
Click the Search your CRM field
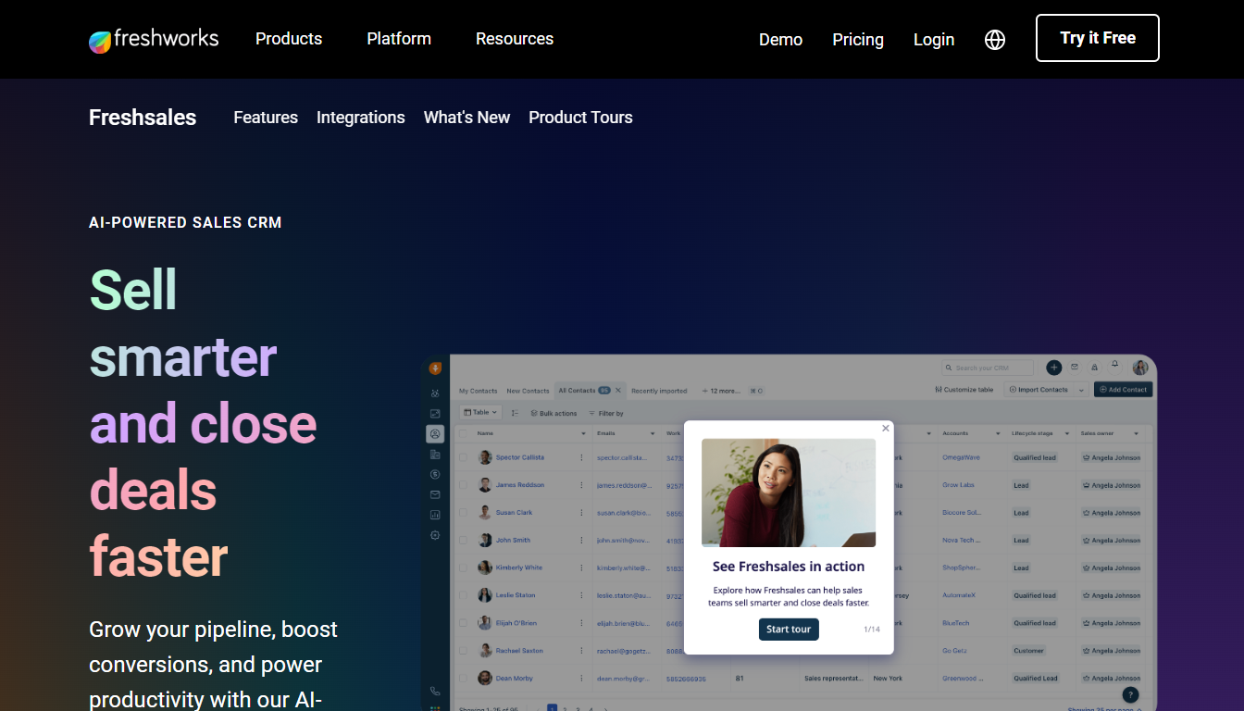[988, 368]
